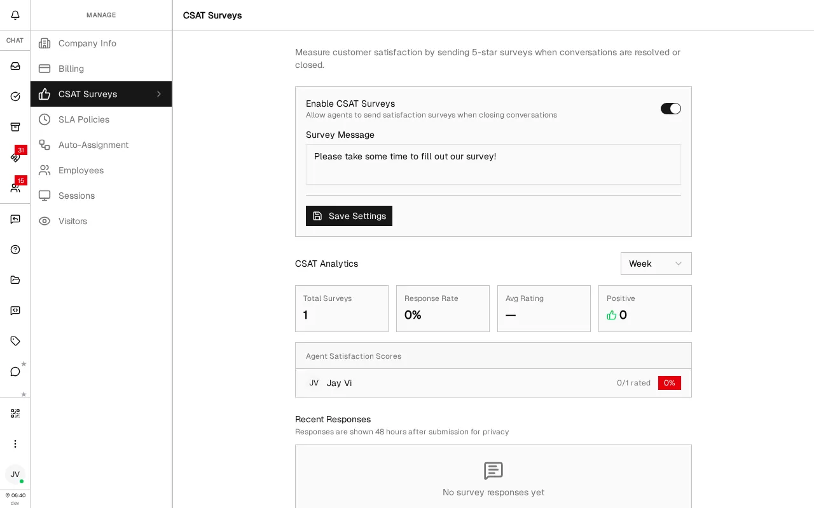This screenshot has width=814, height=508.
Task: Open the mentions icon showing 31 notifications
Action: (15, 157)
